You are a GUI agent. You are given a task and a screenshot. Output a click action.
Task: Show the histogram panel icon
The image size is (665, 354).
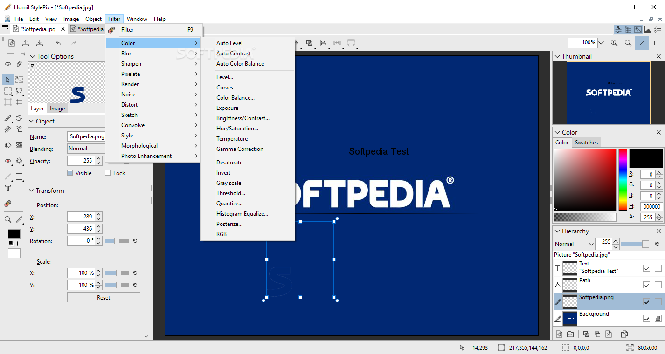648,29
